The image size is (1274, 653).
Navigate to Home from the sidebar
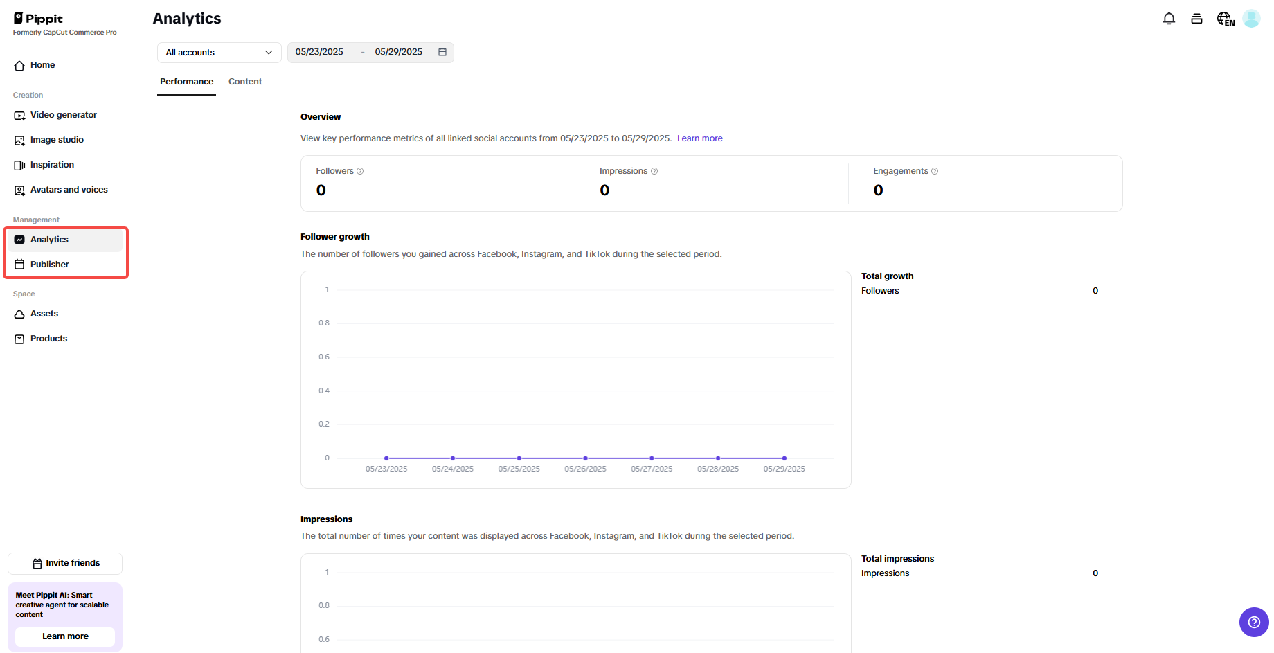tap(42, 65)
